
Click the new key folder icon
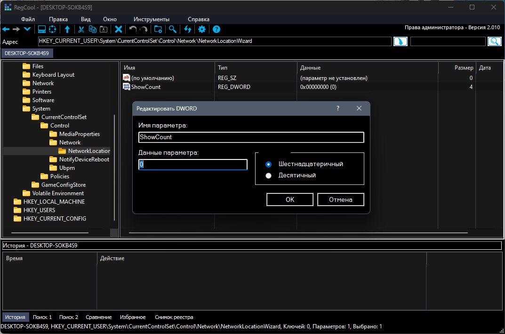[158, 29]
